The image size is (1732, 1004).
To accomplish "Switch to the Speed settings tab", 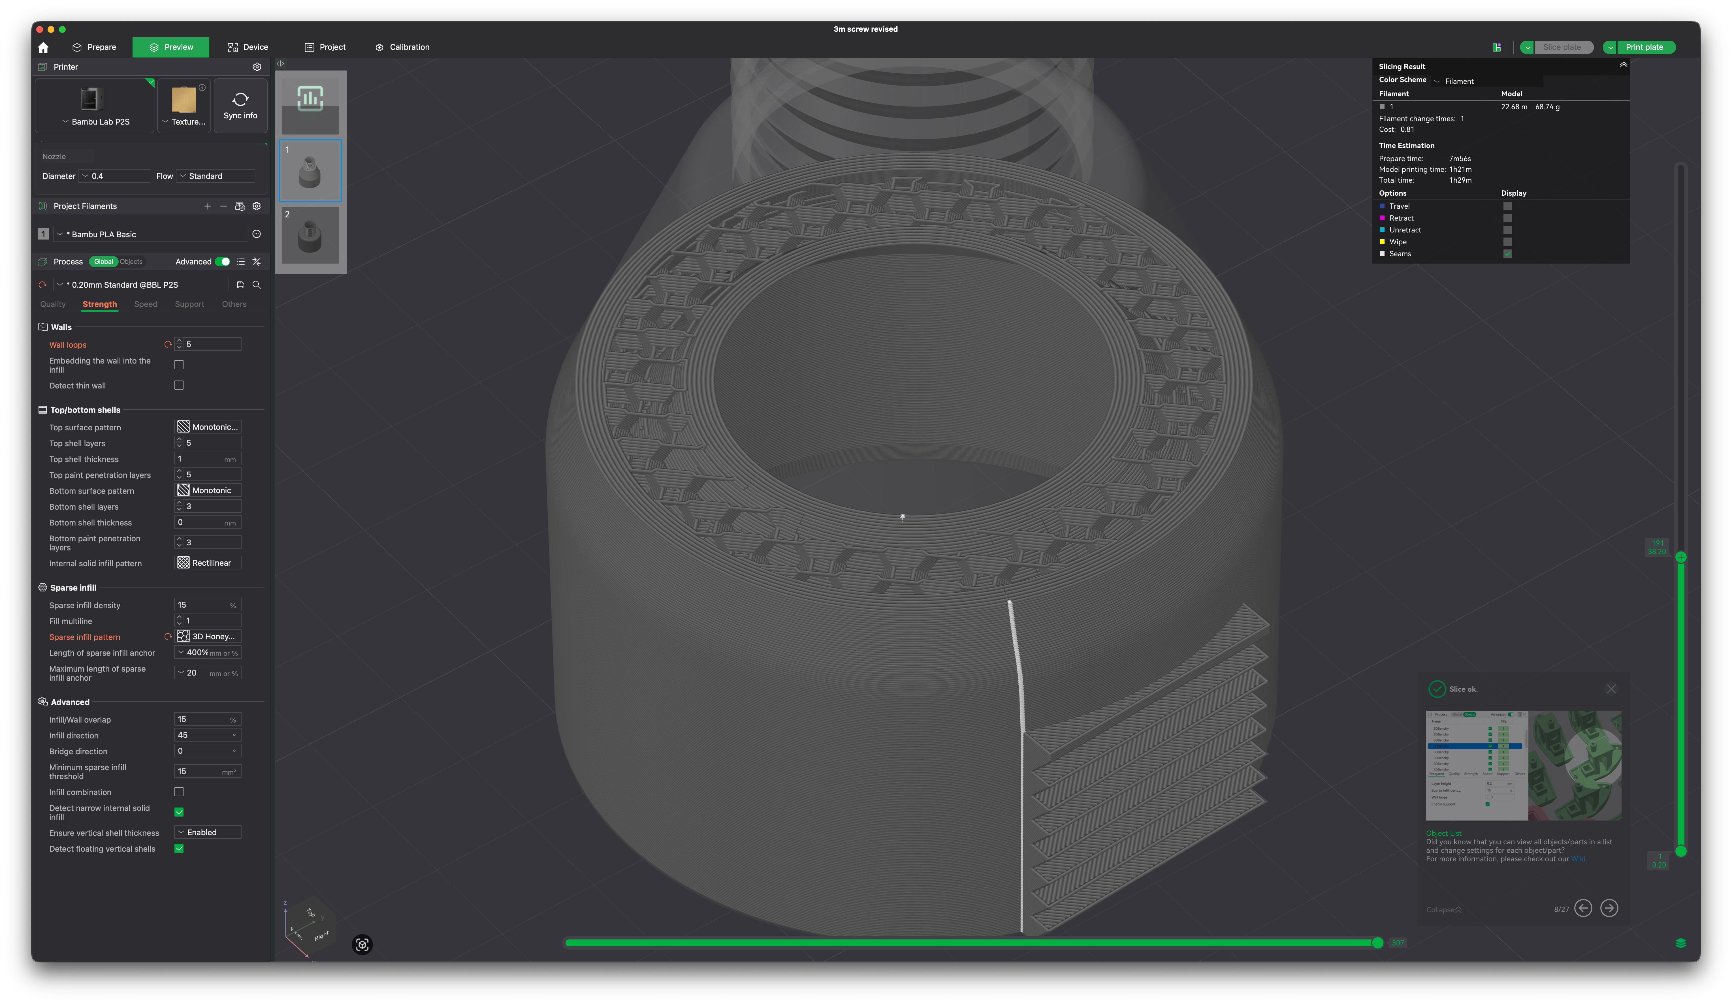I will 146,304.
